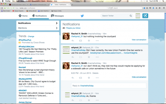This screenshot has width=166, height=104.
Task: Switch to Neighbors of Brooklyn Facebook tab
Action: (40, 5)
